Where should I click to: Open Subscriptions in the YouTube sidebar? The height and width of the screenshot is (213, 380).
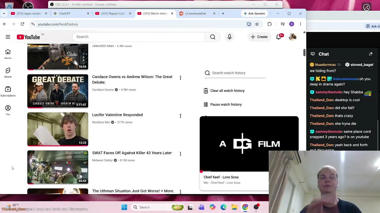coord(8,91)
